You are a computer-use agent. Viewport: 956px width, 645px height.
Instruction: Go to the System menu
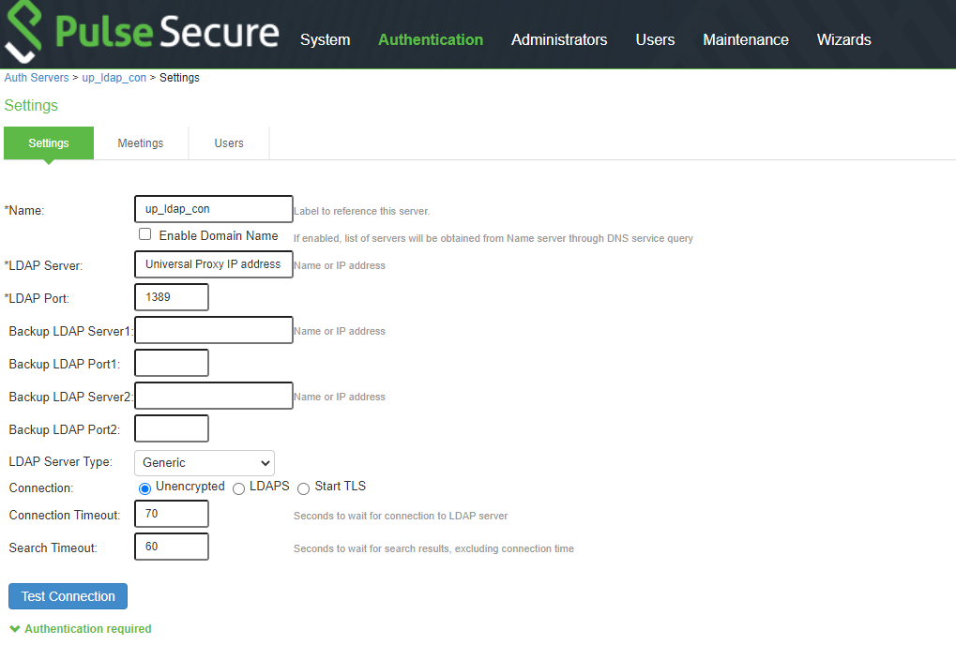[x=325, y=39]
